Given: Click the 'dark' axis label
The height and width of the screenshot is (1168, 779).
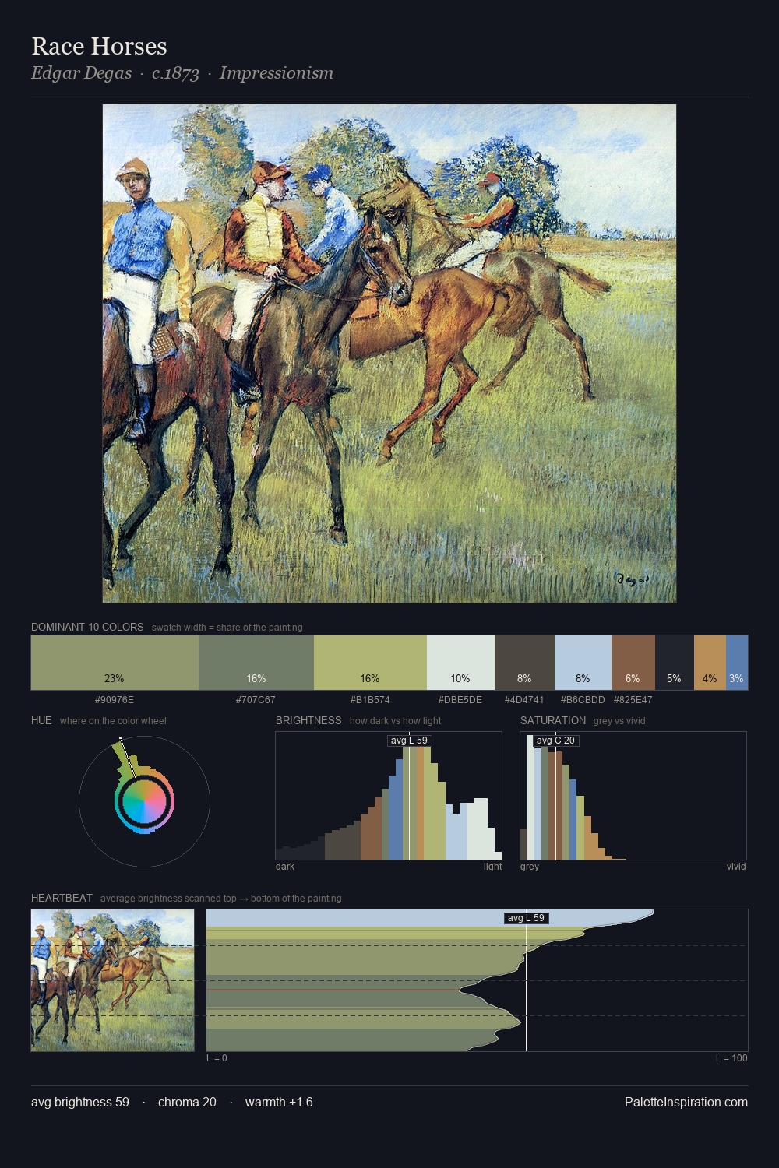Looking at the screenshot, I should click(x=285, y=867).
